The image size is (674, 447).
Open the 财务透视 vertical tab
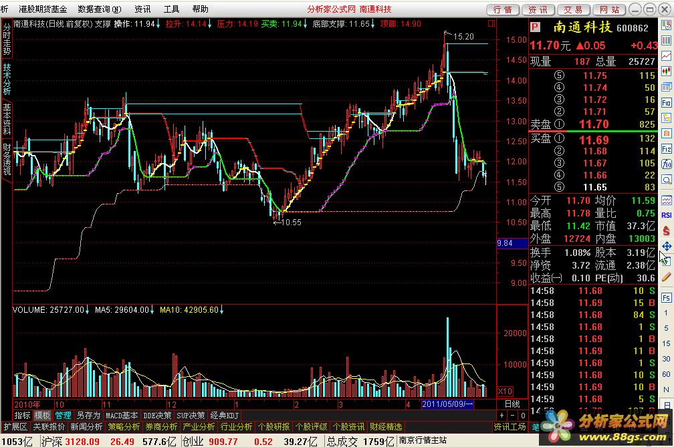(x=7, y=159)
